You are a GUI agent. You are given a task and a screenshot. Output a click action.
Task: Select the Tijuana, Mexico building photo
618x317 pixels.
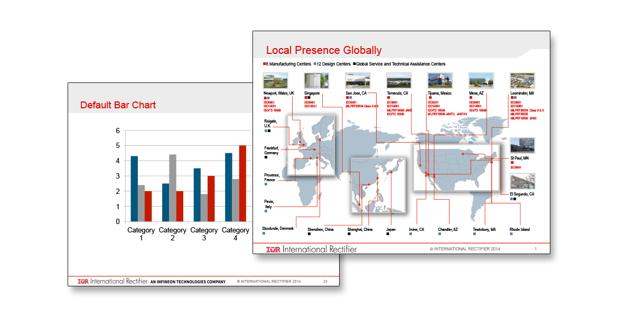pos(440,81)
